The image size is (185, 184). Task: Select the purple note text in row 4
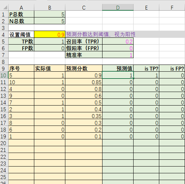[101, 34]
